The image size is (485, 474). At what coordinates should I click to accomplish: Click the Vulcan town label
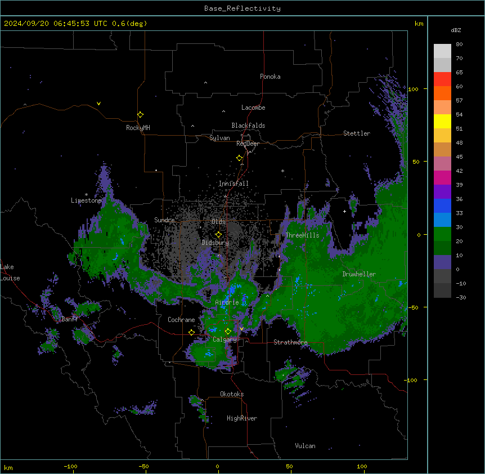[306, 446]
